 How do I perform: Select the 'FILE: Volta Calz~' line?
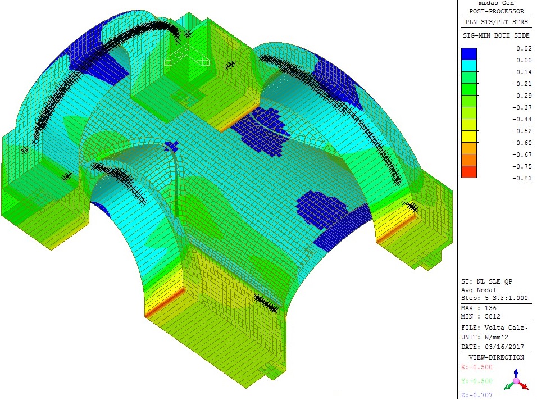[x=494, y=328]
